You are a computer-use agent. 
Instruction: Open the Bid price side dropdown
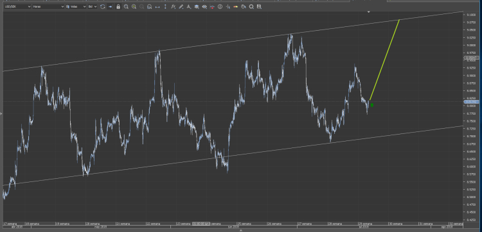coord(92,6)
